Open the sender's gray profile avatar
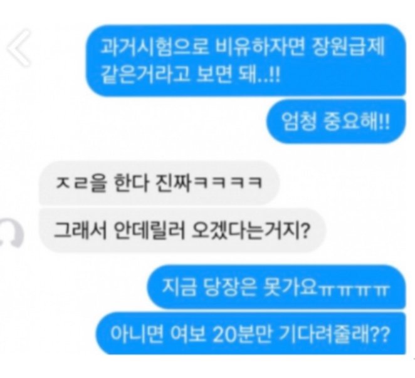The height and width of the screenshot is (378, 415). pyautogui.click(x=11, y=233)
